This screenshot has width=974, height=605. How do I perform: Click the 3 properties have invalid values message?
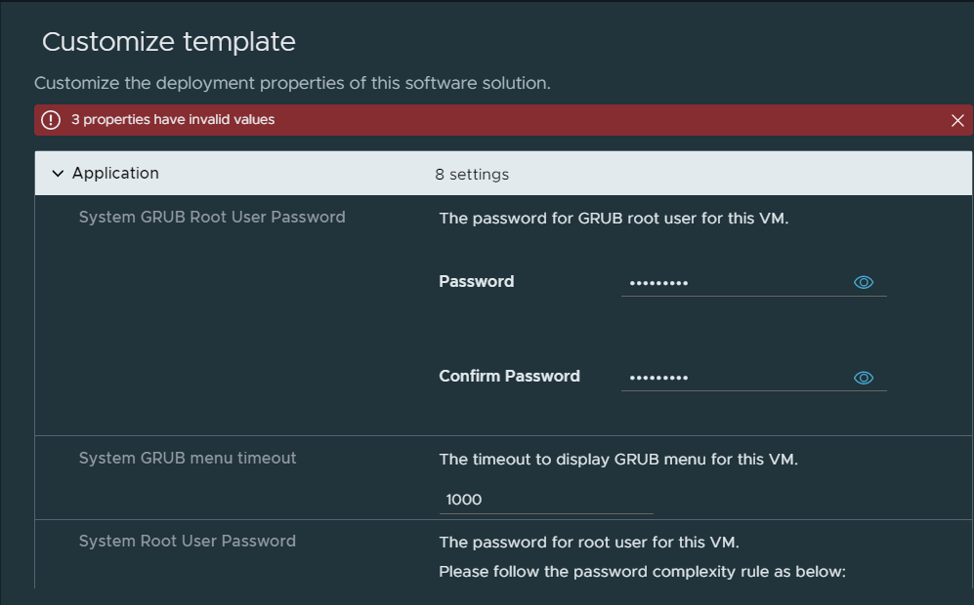(x=173, y=120)
